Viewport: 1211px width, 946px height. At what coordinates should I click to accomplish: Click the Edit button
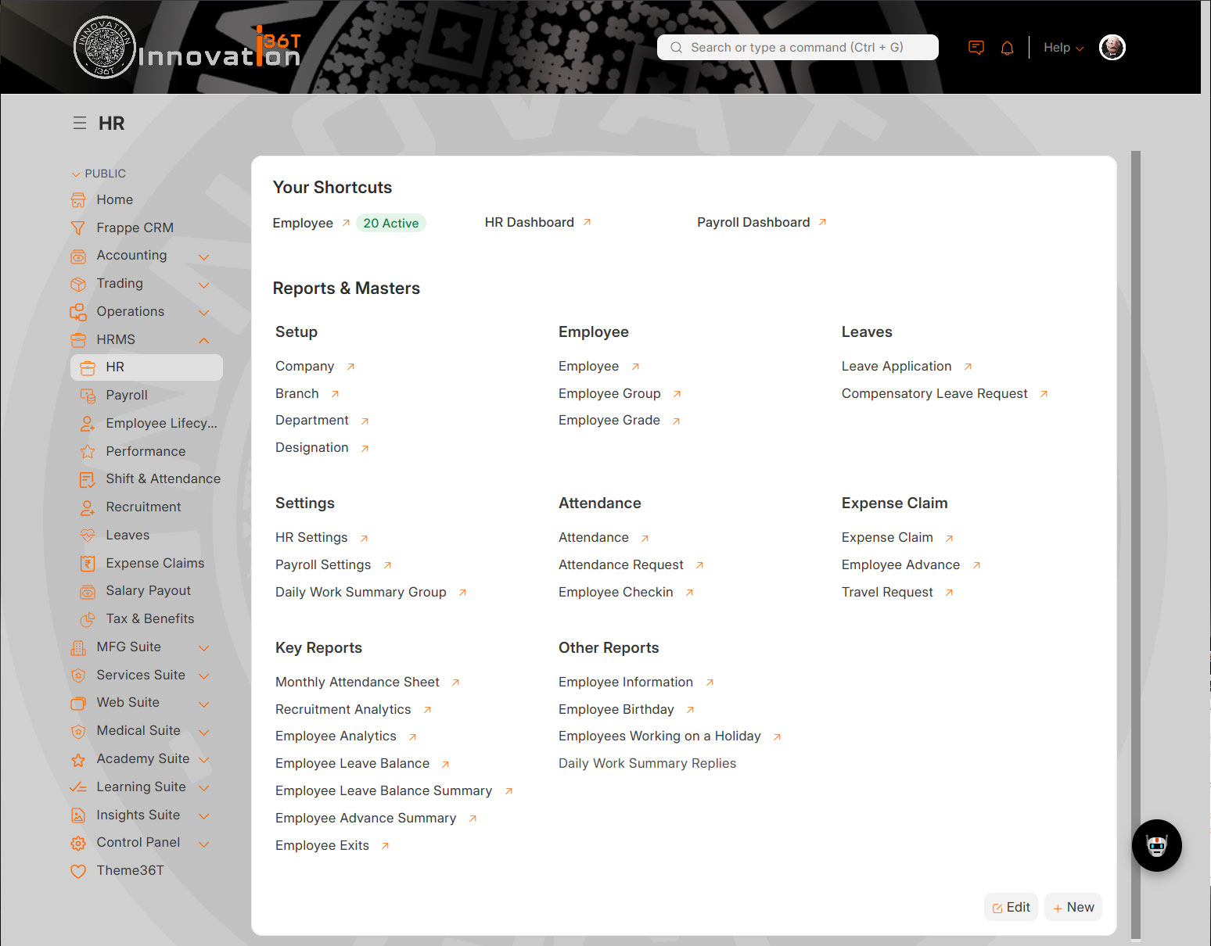click(x=1011, y=907)
